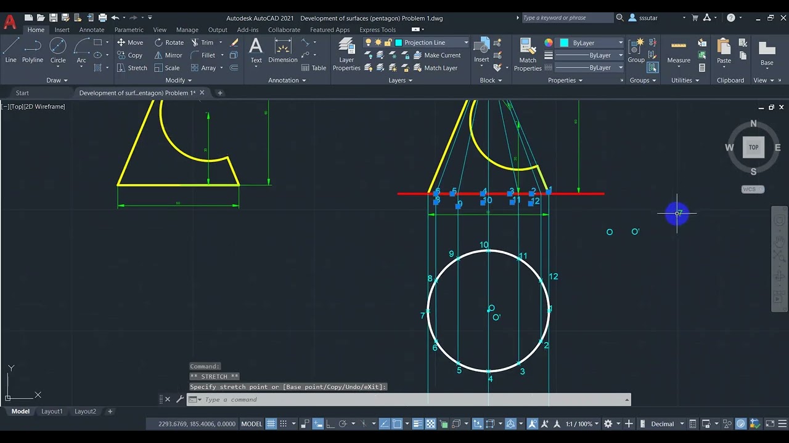This screenshot has width=789, height=443.
Task: Open the Home ribbon tab
Action: click(36, 30)
